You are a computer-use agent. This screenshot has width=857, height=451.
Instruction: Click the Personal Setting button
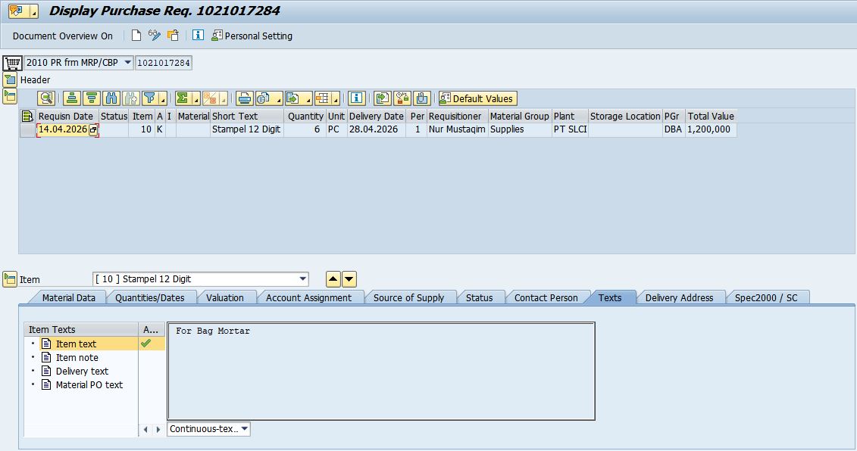click(252, 36)
